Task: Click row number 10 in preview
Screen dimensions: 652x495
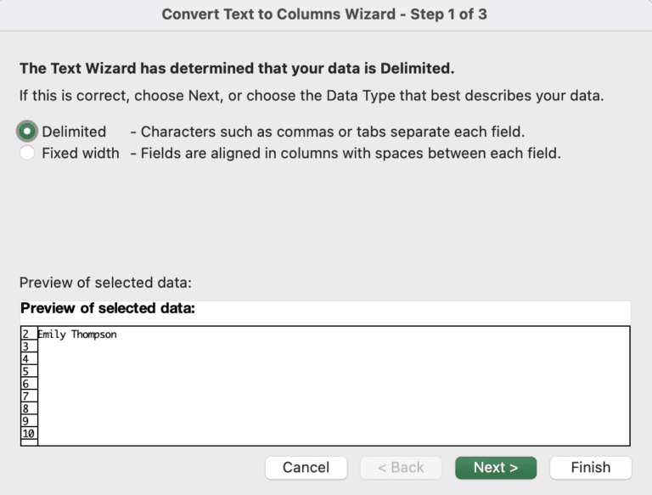Action: coord(28,433)
